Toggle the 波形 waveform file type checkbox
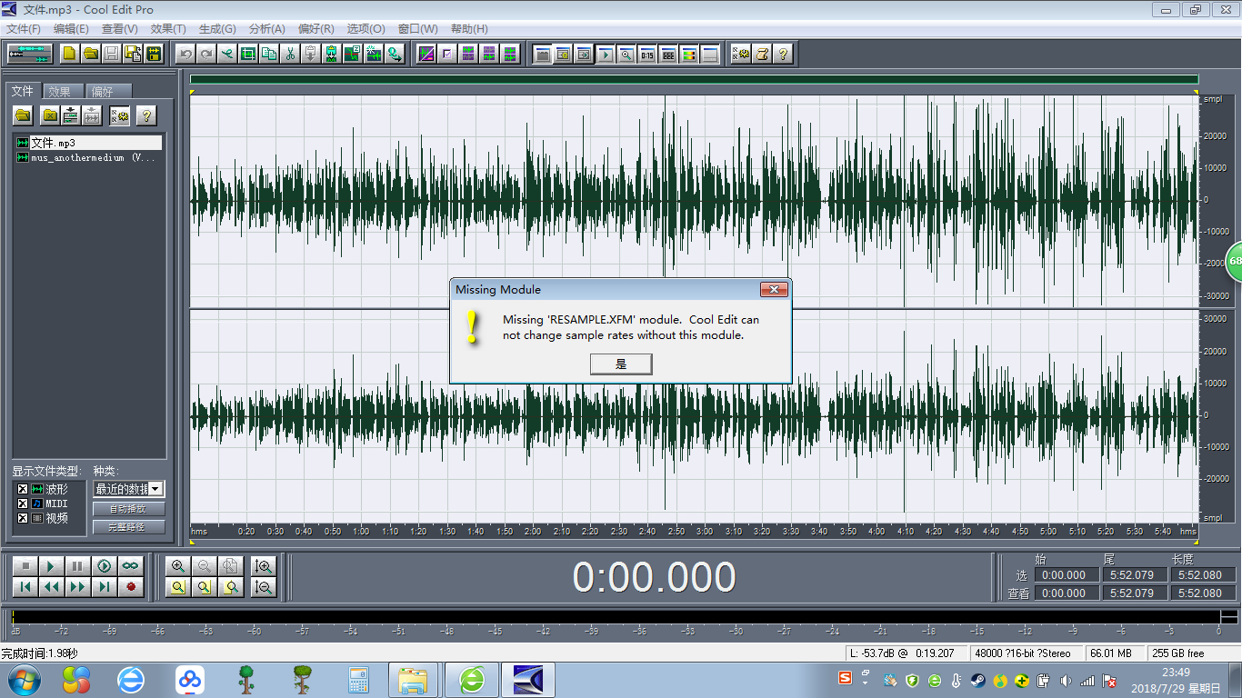Image resolution: width=1242 pixels, height=698 pixels. tap(23, 489)
